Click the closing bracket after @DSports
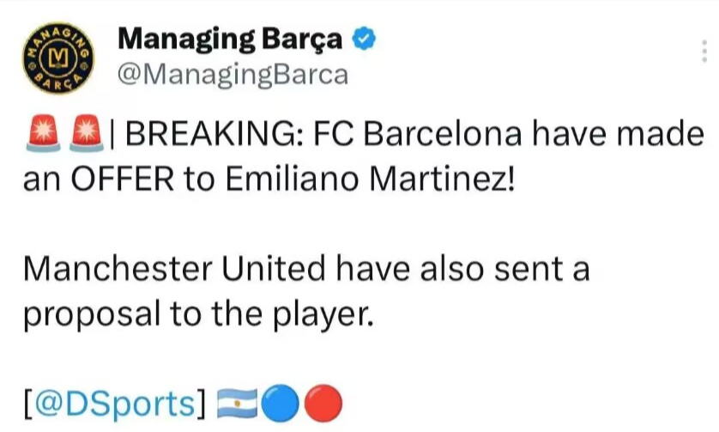 pyautogui.click(x=201, y=405)
